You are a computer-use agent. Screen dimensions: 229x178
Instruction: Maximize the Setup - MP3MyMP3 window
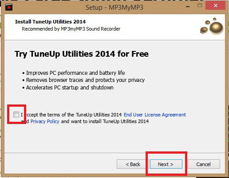pyautogui.click(x=200, y=6)
